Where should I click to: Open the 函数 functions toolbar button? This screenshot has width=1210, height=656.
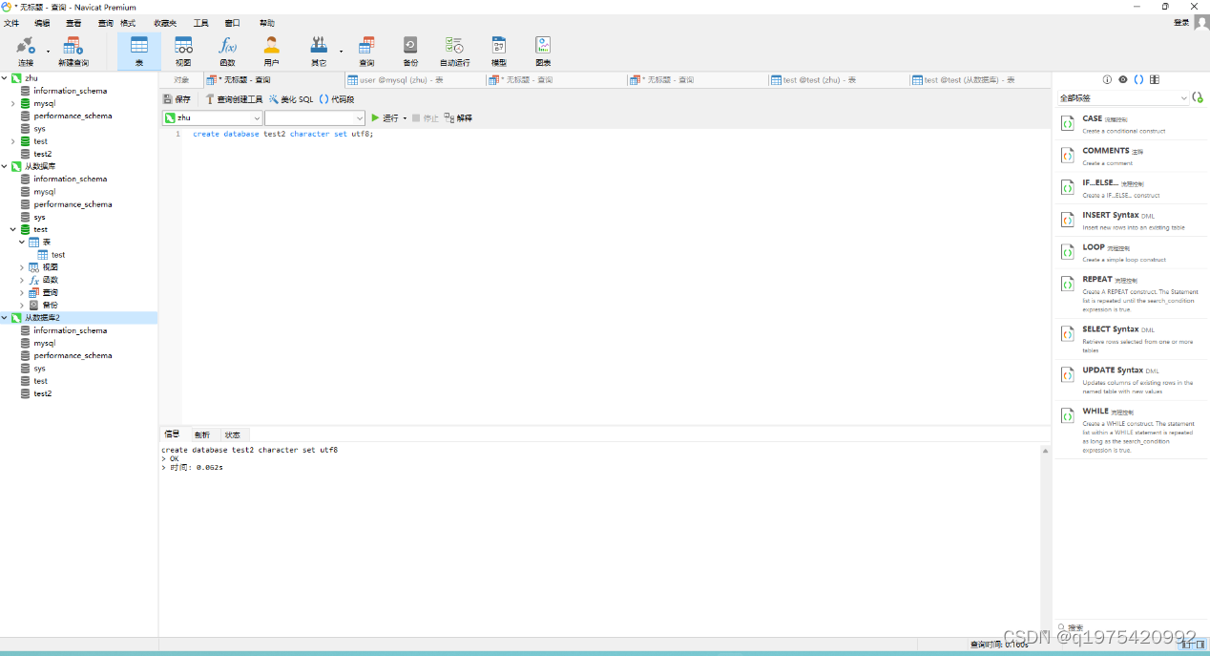click(227, 51)
